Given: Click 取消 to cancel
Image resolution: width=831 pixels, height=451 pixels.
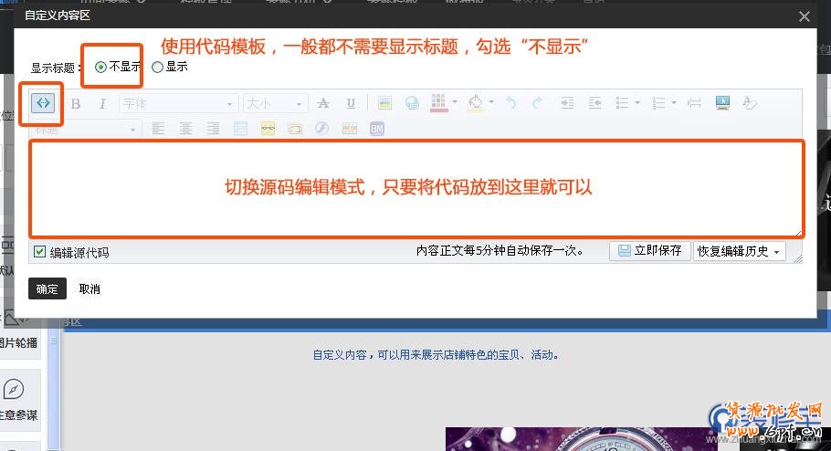Looking at the screenshot, I should [x=89, y=288].
